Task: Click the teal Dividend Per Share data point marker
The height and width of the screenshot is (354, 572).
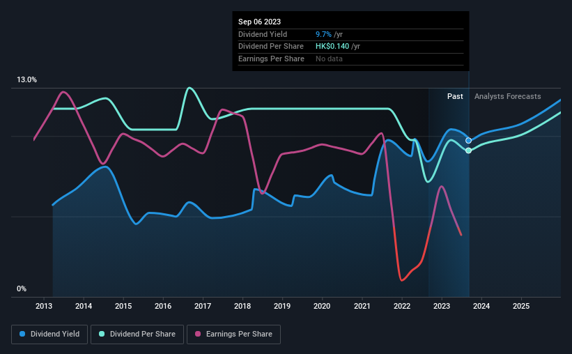Action: coord(468,151)
